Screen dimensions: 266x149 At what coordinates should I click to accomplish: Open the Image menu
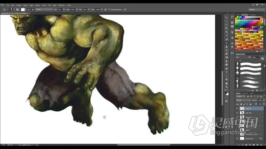point(19,5)
